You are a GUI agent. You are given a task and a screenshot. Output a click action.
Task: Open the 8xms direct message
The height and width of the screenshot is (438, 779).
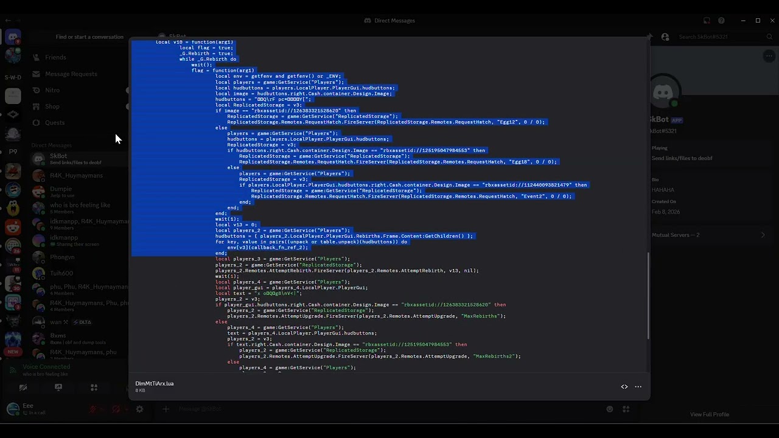click(79, 339)
